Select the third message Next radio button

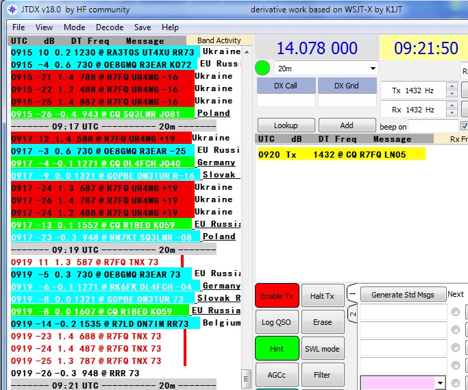click(x=456, y=348)
